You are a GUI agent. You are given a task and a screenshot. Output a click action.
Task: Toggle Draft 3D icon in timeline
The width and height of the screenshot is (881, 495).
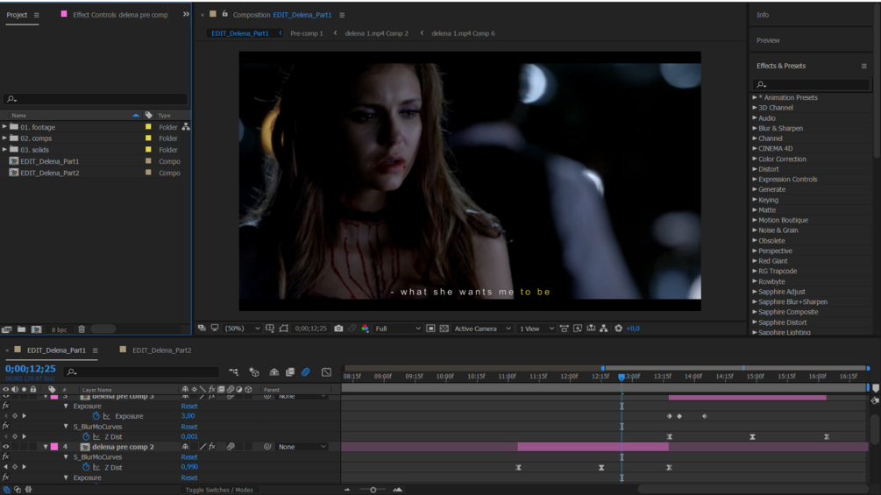pyautogui.click(x=254, y=372)
